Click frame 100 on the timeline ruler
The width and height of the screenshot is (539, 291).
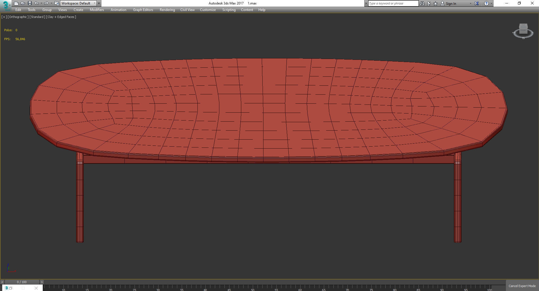(x=489, y=289)
